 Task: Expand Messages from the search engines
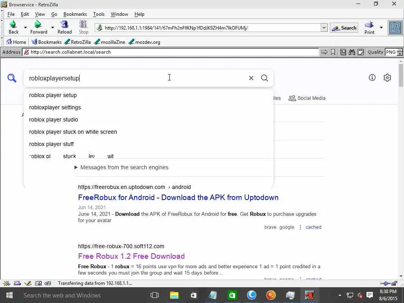pyautogui.click(x=121, y=167)
